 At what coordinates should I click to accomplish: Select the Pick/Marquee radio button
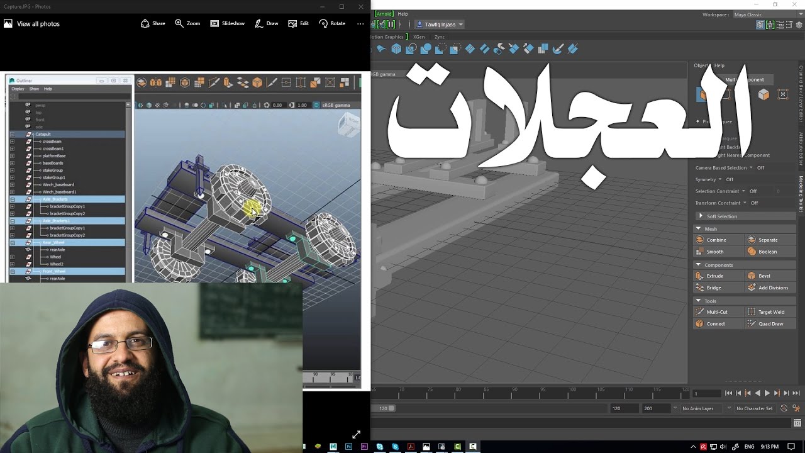[698, 121]
